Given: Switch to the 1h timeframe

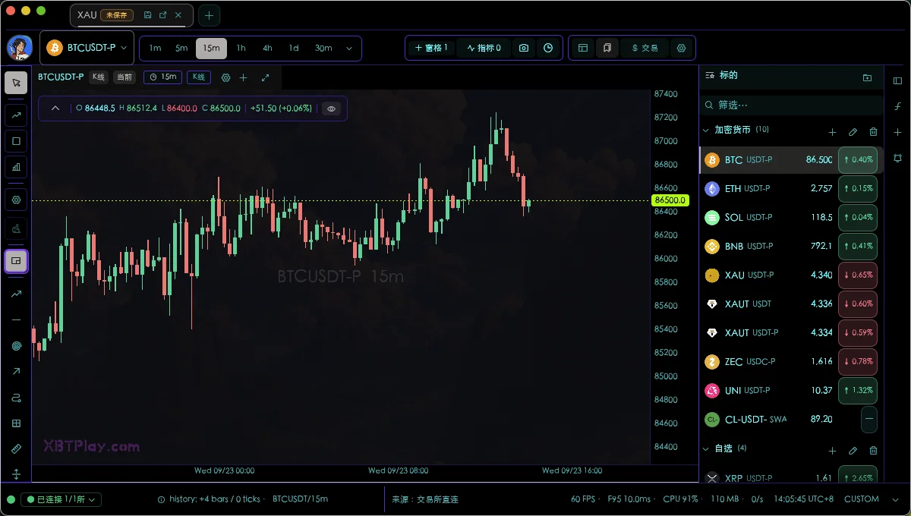Looking at the screenshot, I should click(x=241, y=48).
